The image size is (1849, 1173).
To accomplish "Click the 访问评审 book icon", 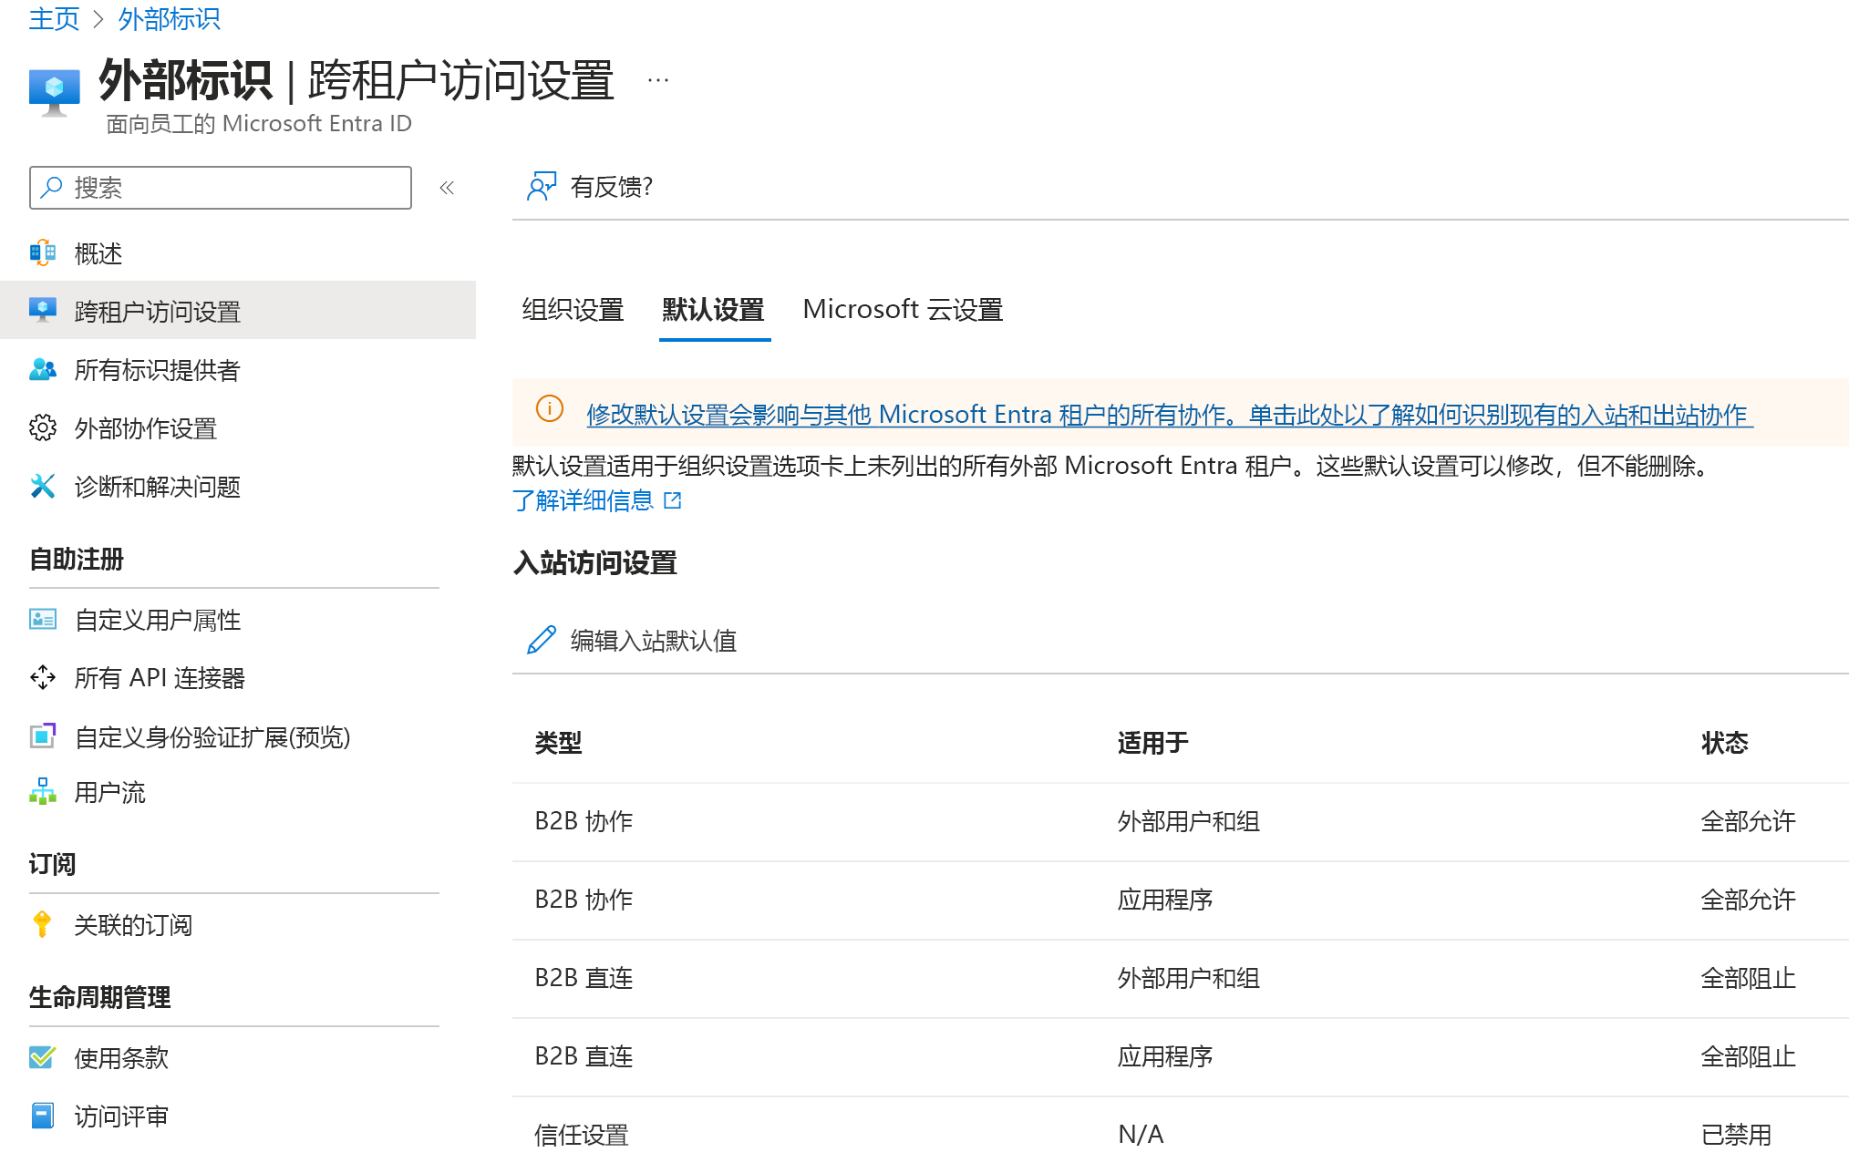I will point(43,1116).
